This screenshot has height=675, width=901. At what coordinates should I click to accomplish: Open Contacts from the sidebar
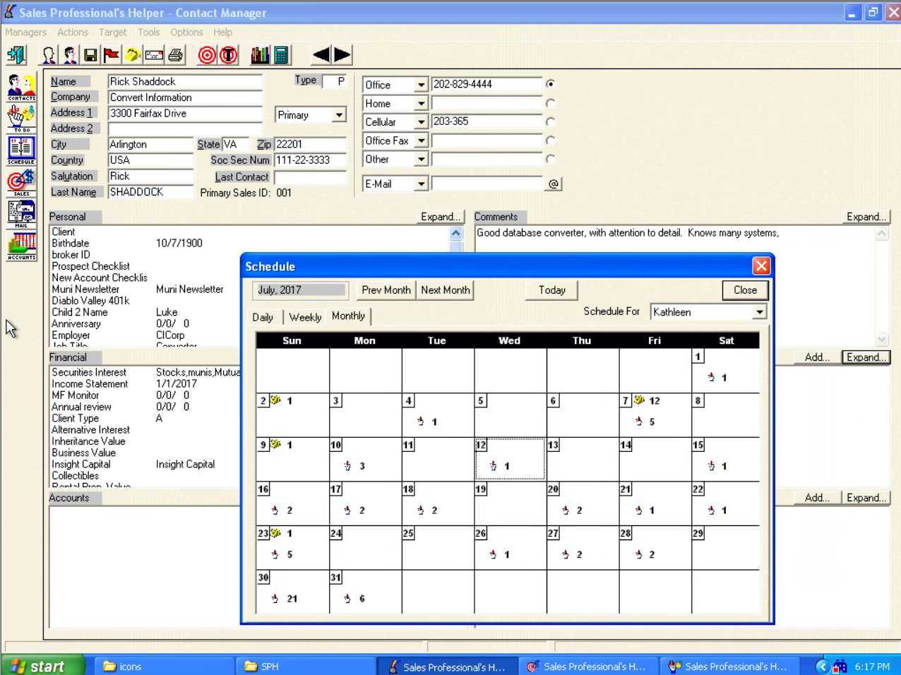(21, 88)
